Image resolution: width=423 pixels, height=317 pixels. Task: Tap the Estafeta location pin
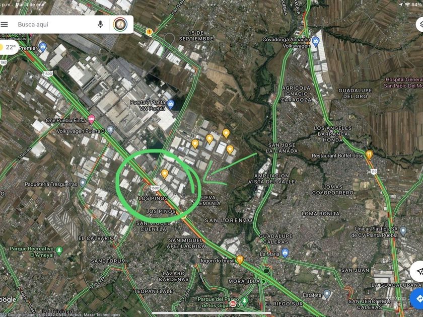[x=327, y=294]
